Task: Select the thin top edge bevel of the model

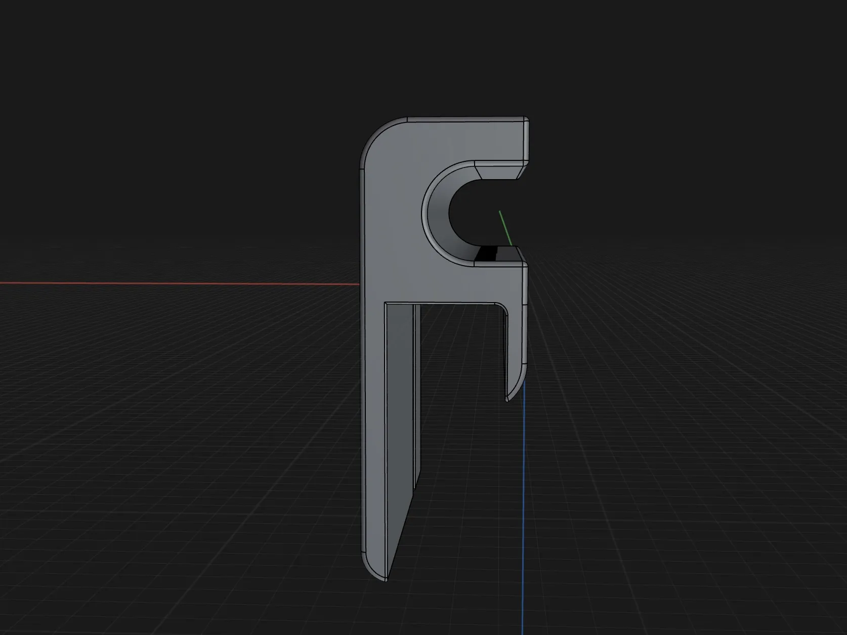Action: tap(465, 119)
